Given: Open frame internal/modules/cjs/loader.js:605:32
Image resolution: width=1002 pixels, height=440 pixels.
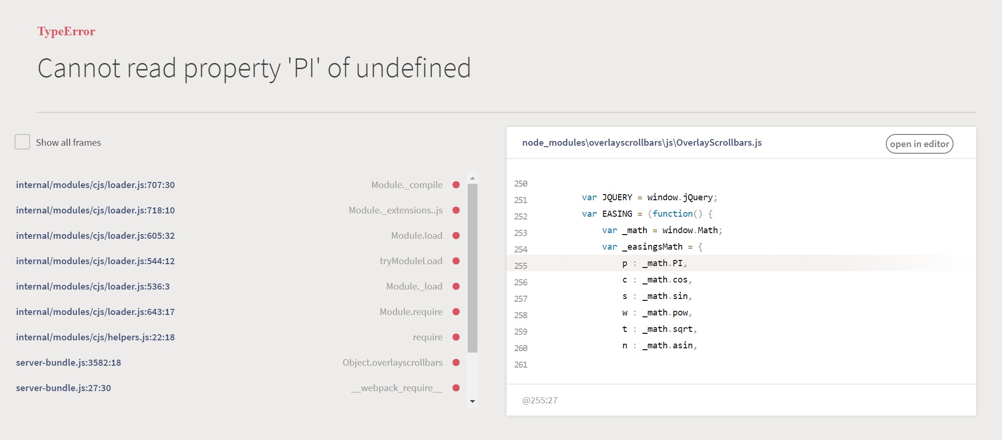Looking at the screenshot, I should [95, 236].
